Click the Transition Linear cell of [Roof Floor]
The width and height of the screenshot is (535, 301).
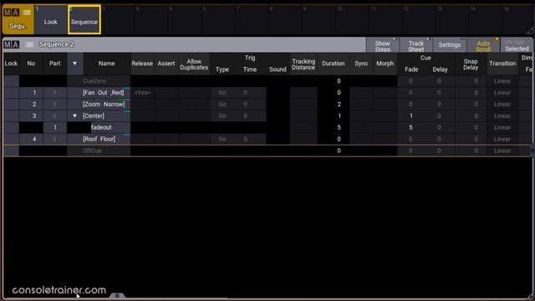502,139
